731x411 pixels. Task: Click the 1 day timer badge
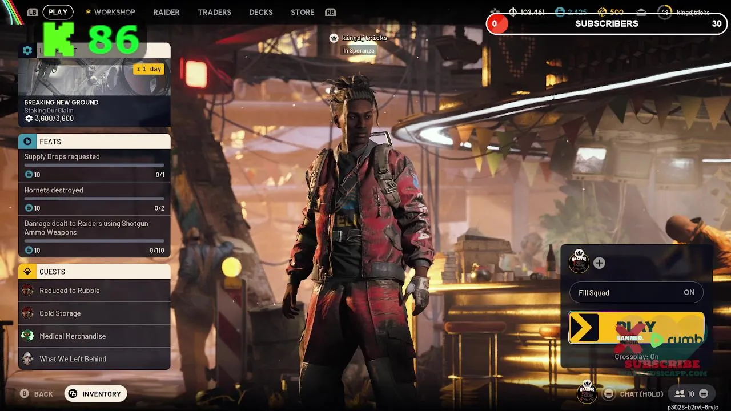pos(149,69)
